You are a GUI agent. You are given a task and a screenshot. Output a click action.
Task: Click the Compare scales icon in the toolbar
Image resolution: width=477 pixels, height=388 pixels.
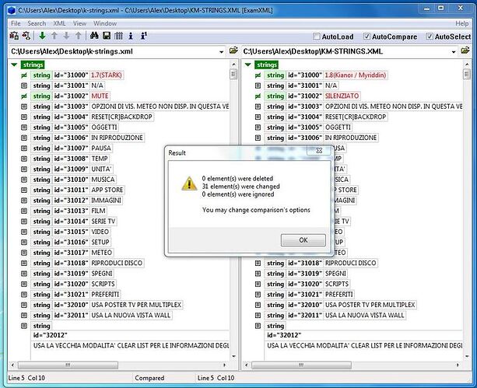point(14,36)
